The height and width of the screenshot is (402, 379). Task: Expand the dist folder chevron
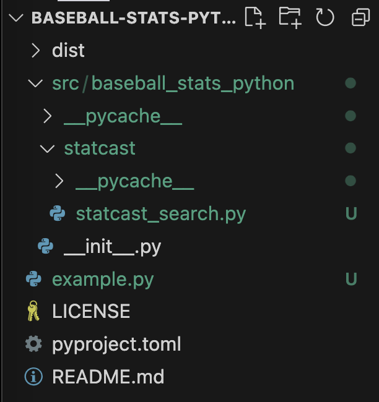(x=36, y=51)
